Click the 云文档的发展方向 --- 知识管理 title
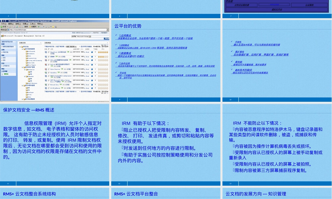This screenshot has width=332, height=199. click(x=256, y=194)
